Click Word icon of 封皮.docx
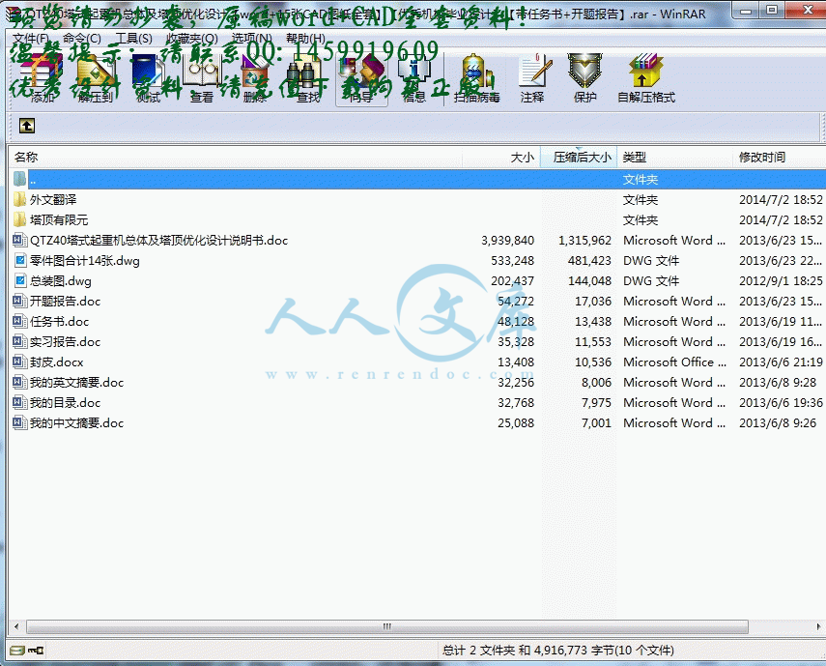 20,362
